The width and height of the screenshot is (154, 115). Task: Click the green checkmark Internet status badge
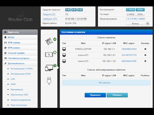pos(55,39)
